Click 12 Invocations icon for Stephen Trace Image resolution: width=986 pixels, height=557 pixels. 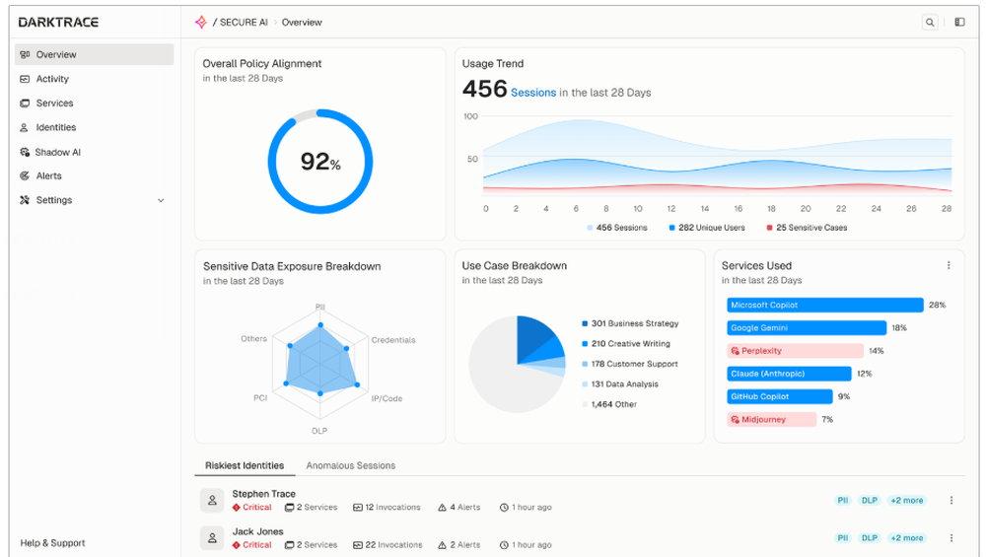(x=358, y=508)
